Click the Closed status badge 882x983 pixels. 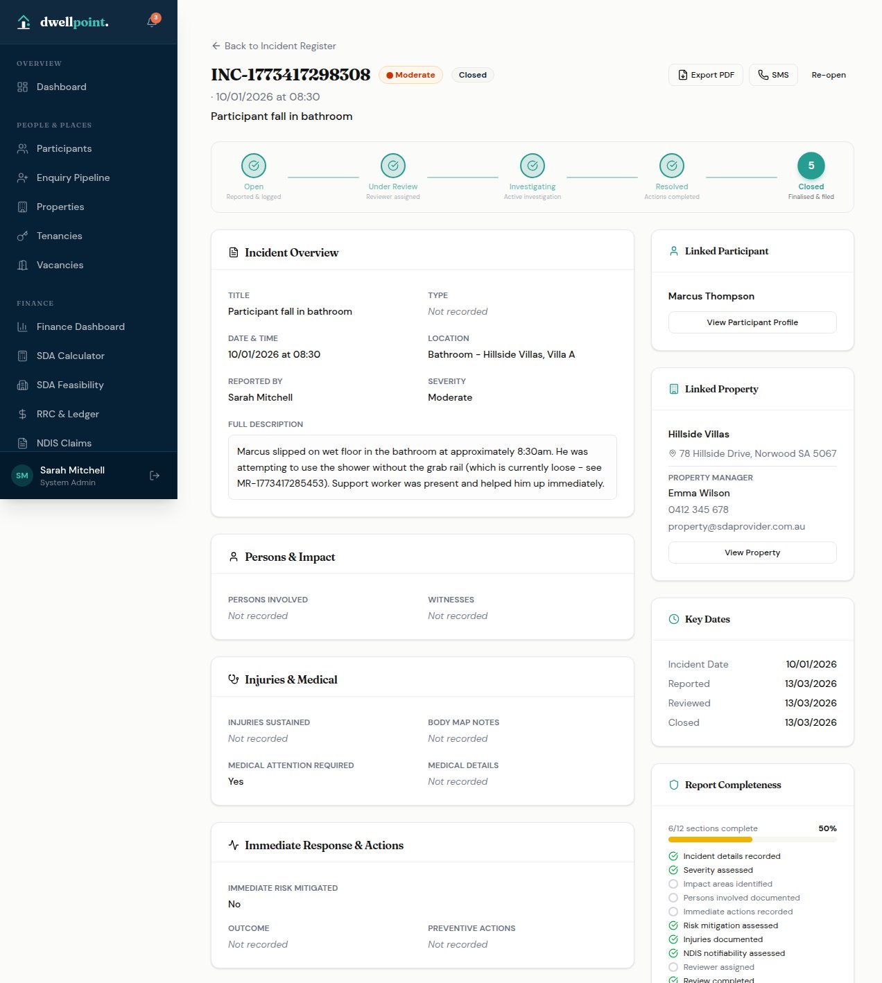click(x=473, y=75)
